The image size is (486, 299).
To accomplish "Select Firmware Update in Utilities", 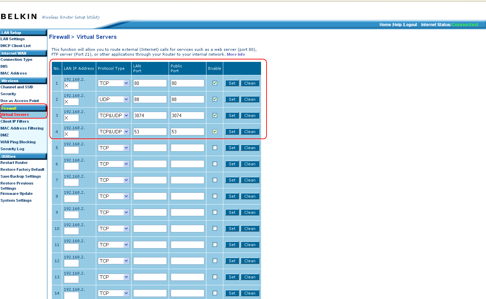I will click(16, 193).
